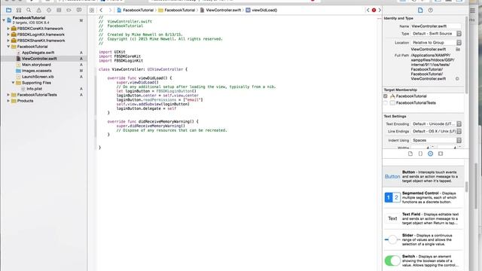
Task: Open the Issue navigator warning icon
Action: point(38,10)
